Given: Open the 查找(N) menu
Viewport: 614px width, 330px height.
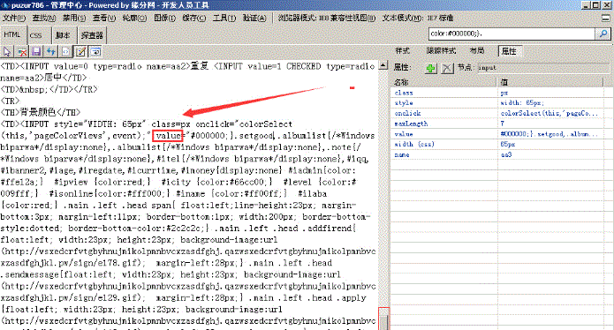Looking at the screenshot, I should tap(44, 18).
